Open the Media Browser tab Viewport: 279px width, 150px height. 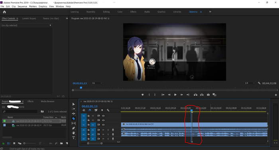click(47, 102)
